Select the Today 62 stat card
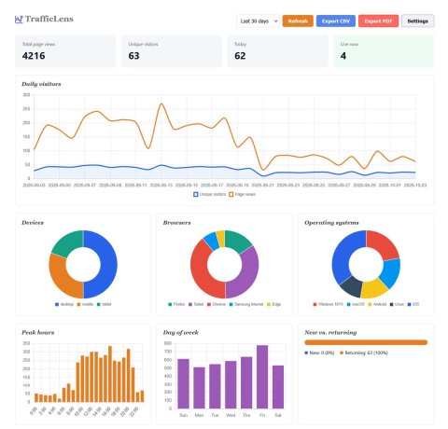448x429 pixels. [277, 51]
